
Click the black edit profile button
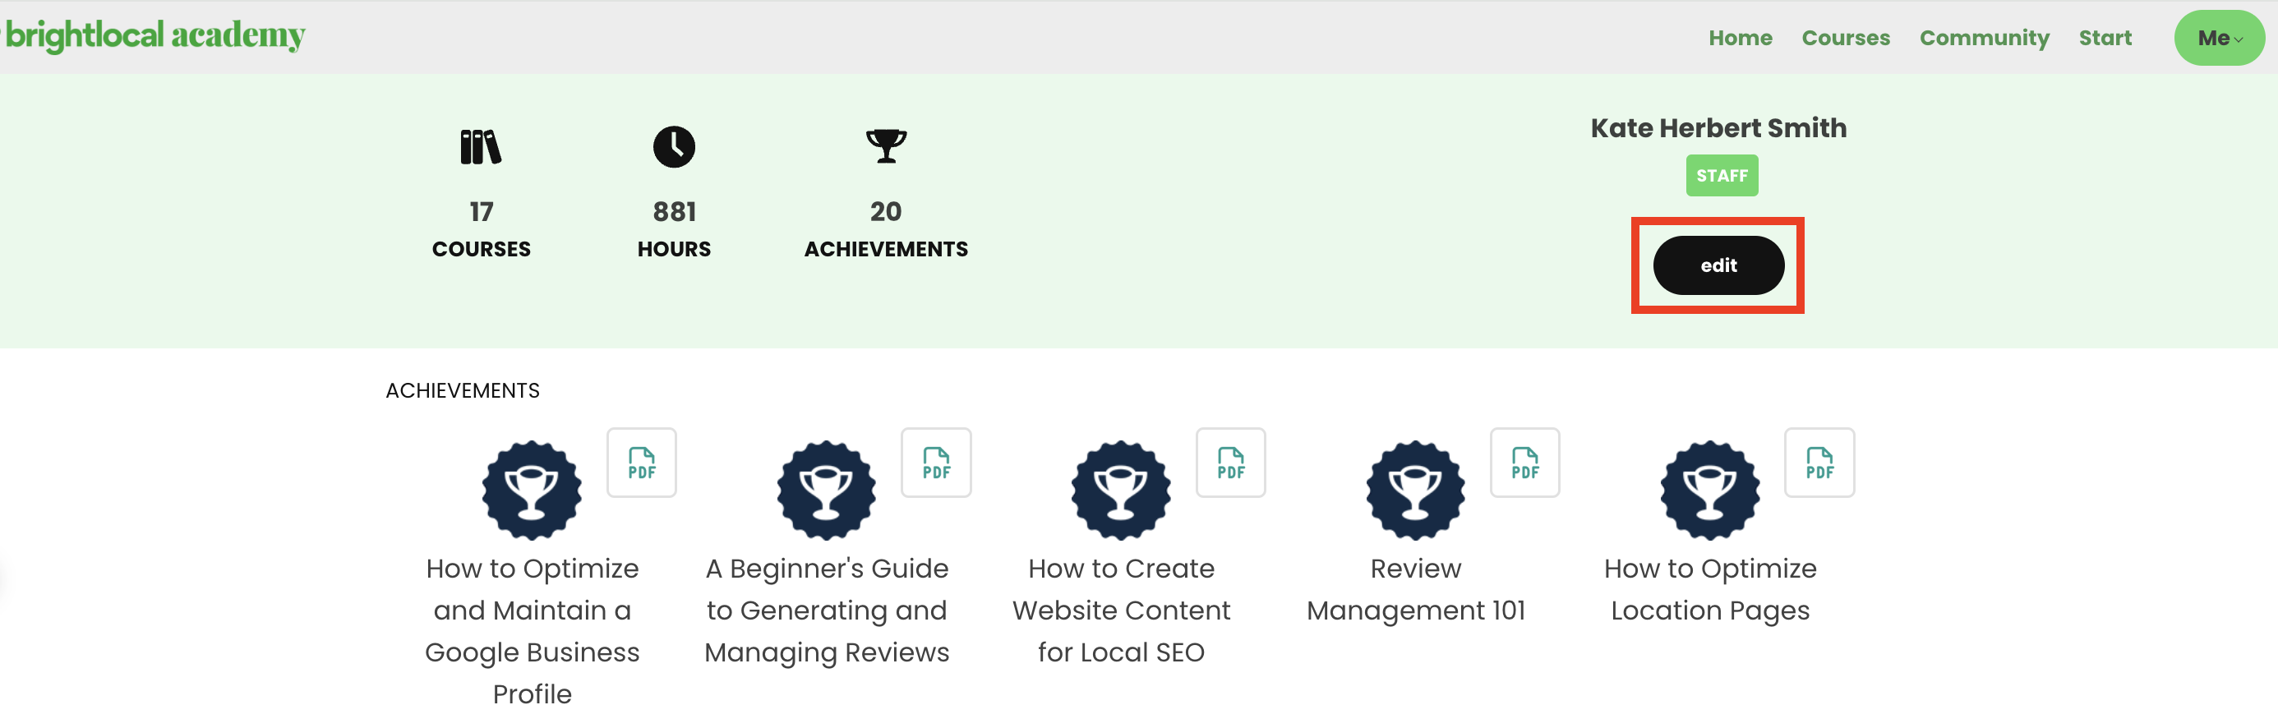[x=1718, y=265]
